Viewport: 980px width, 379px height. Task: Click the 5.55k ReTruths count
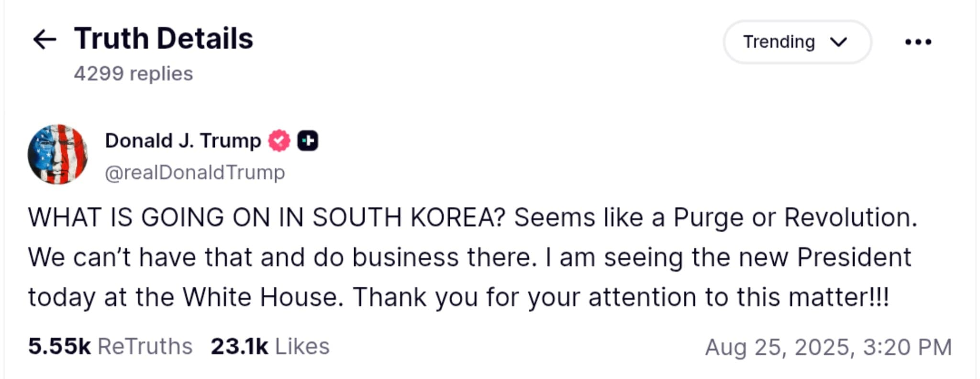pyautogui.click(x=110, y=346)
